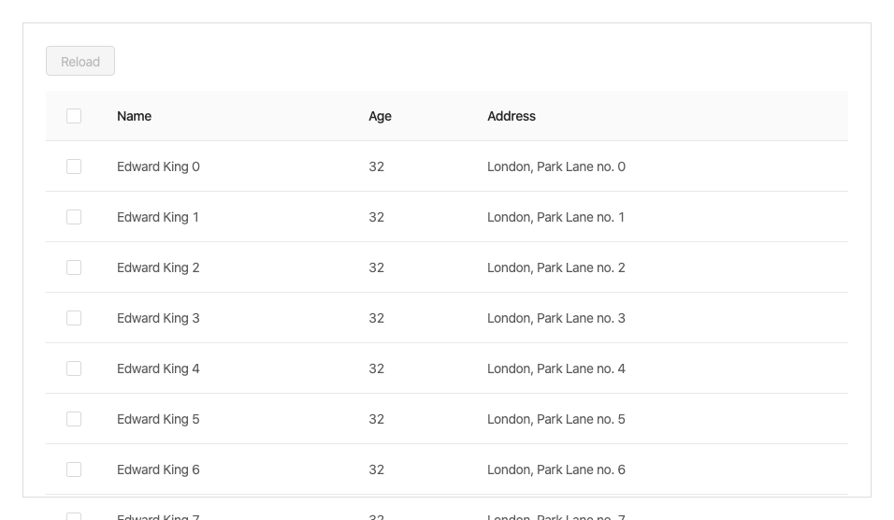Select the Edward King 0 row checkbox

[x=74, y=166]
